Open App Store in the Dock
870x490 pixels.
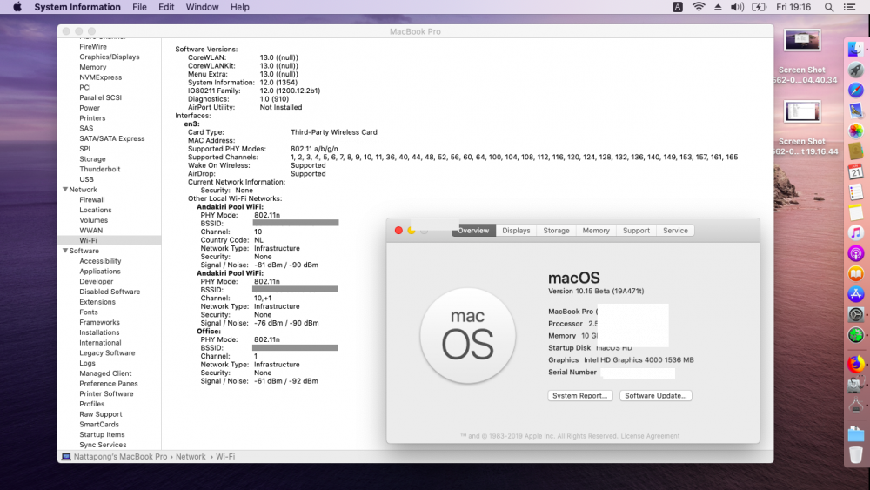pyautogui.click(x=855, y=294)
